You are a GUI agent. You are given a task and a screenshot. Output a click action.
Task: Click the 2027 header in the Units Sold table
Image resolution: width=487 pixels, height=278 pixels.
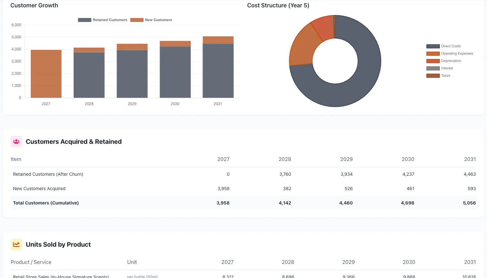point(227,262)
